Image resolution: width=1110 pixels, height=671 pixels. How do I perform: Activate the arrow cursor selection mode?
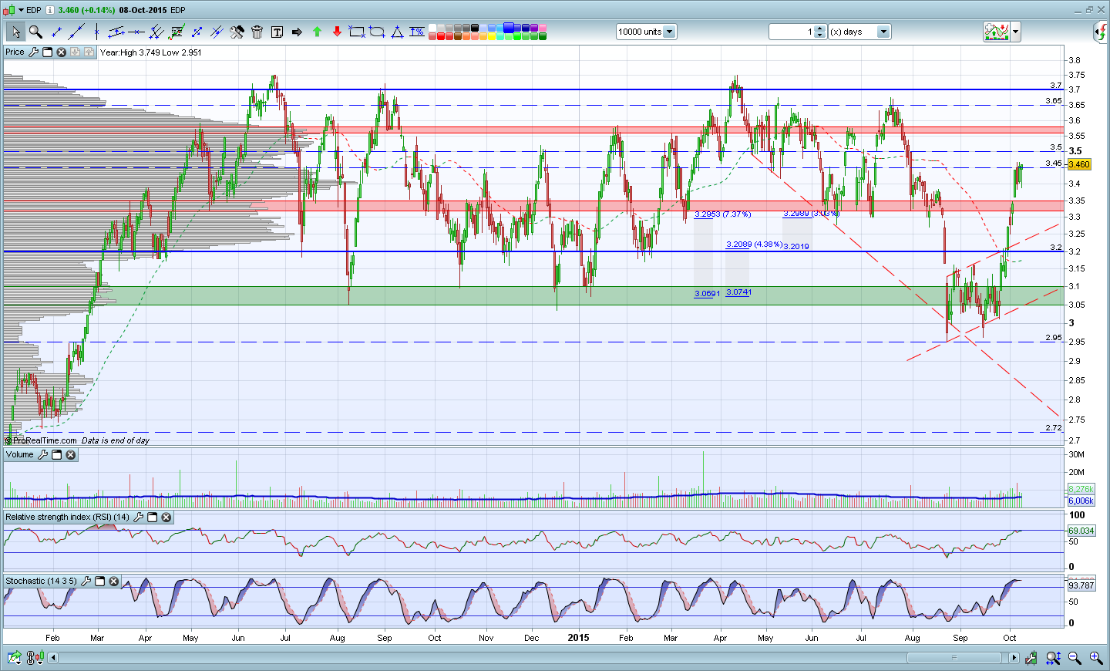[15, 32]
